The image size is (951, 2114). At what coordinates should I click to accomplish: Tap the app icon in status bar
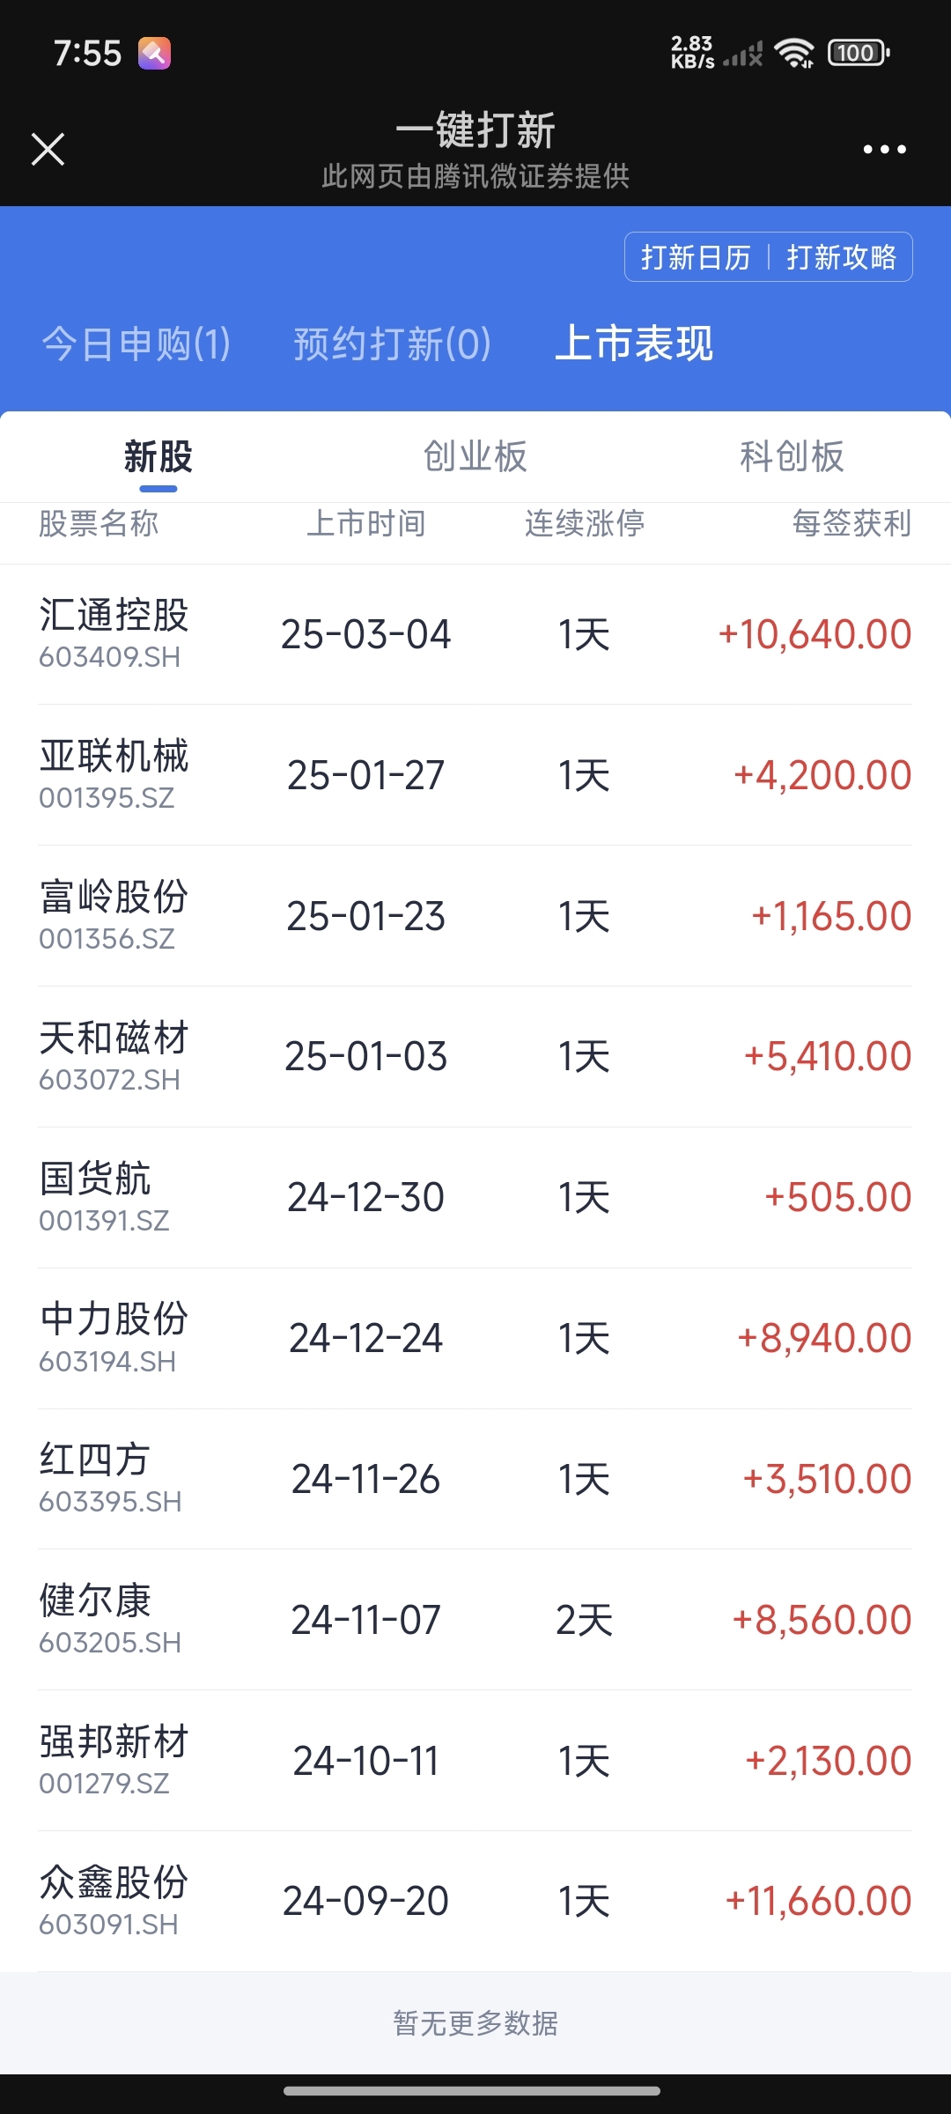[154, 53]
